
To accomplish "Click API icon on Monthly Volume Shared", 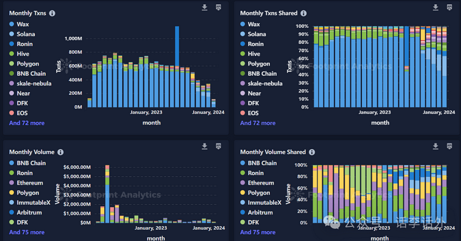I will pos(449,146).
